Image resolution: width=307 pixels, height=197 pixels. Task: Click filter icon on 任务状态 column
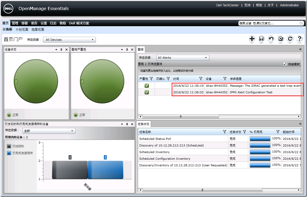244,132
